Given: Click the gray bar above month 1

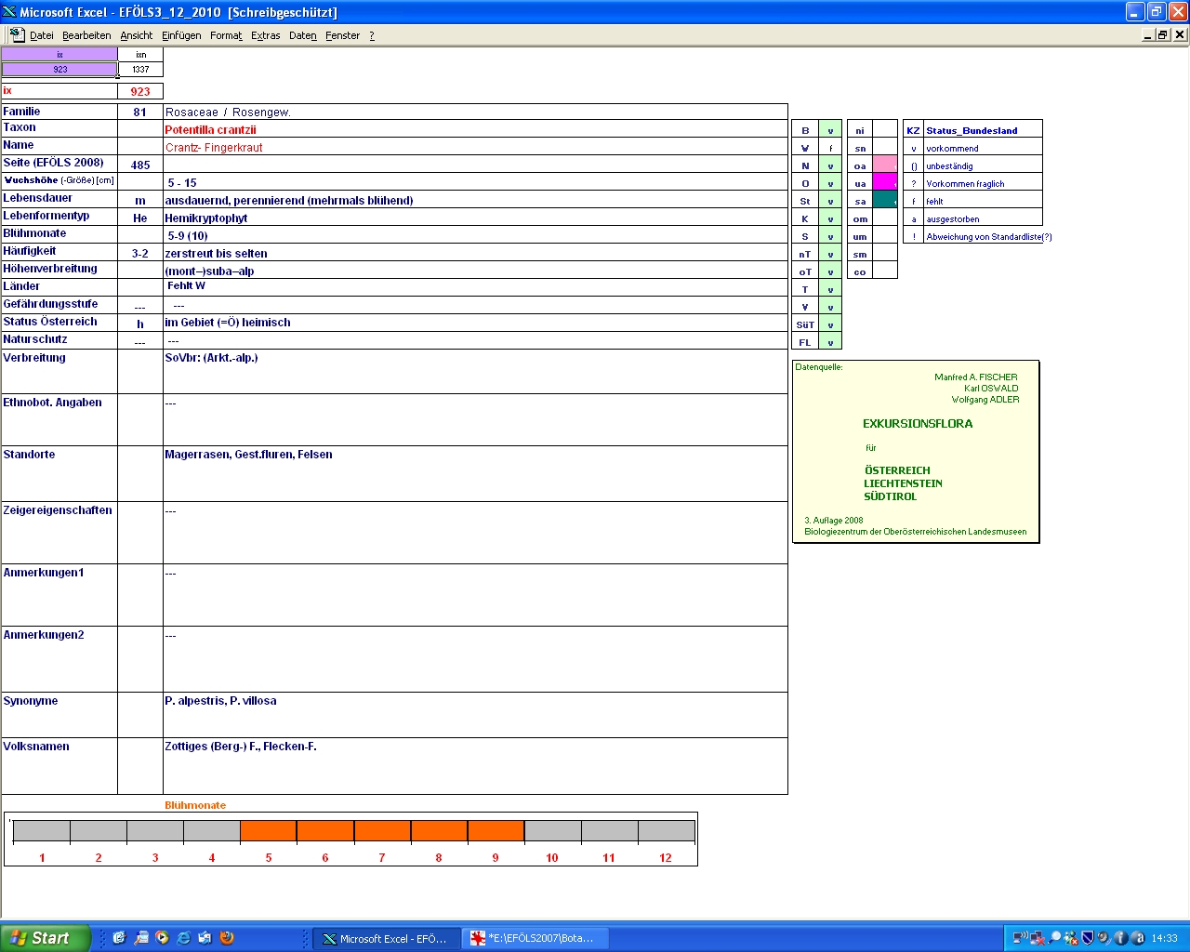Looking at the screenshot, I should (42, 830).
